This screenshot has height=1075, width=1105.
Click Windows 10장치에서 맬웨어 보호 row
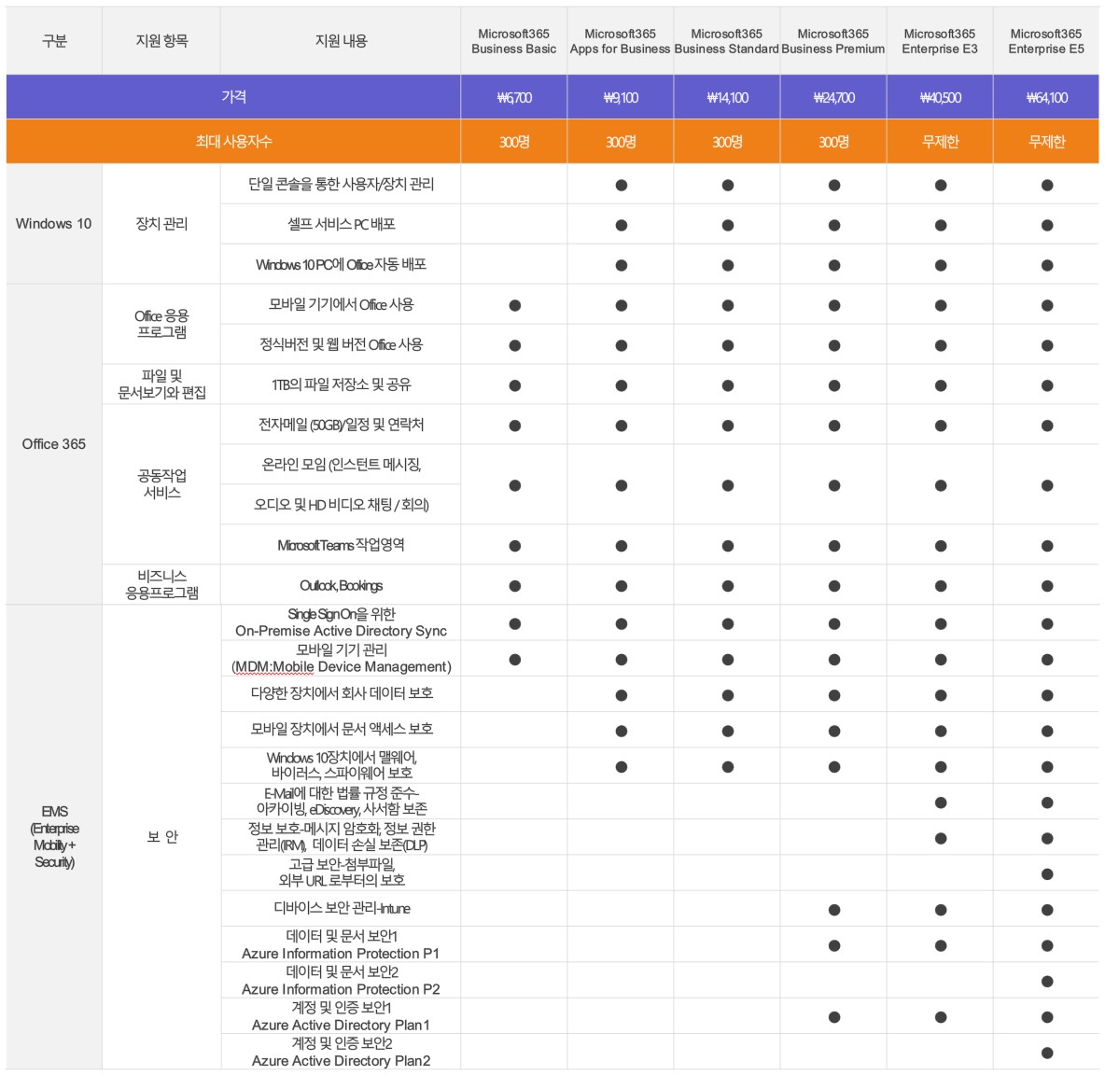pyautogui.click(x=341, y=766)
